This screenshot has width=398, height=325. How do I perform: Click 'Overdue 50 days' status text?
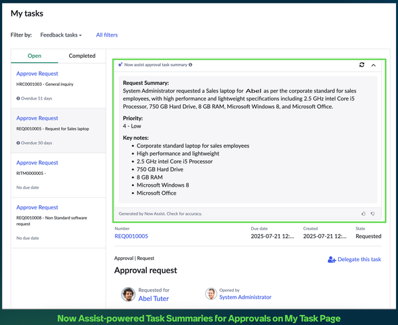coord(37,143)
